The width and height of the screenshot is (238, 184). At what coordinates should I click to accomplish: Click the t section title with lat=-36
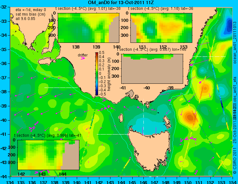click(161, 9)
